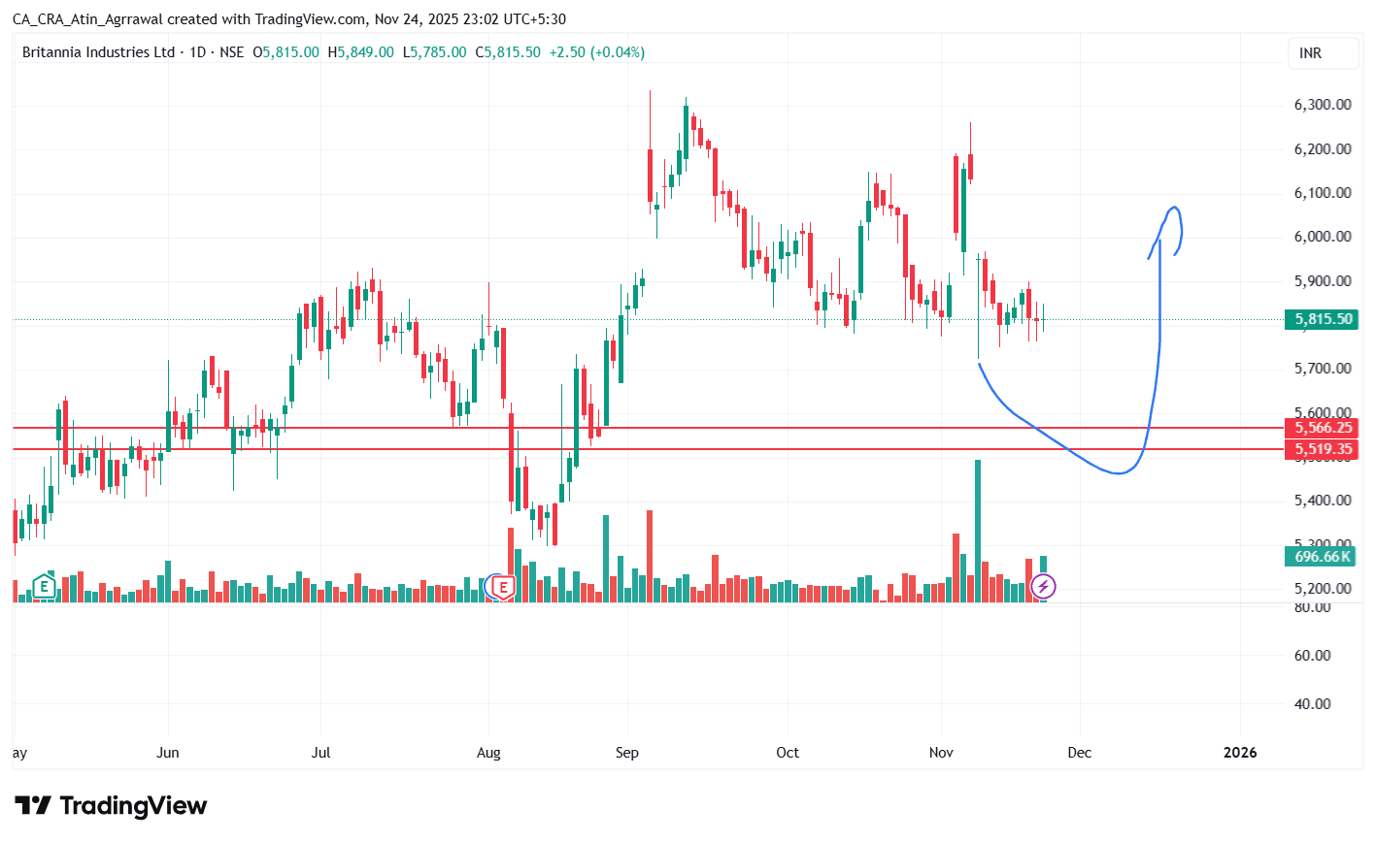The image size is (1376, 842).
Task: Open the purple lightning marker on latest bar
Action: point(1043,586)
